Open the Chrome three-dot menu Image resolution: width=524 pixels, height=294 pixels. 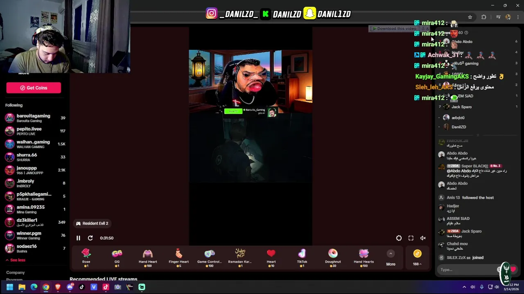518,17
